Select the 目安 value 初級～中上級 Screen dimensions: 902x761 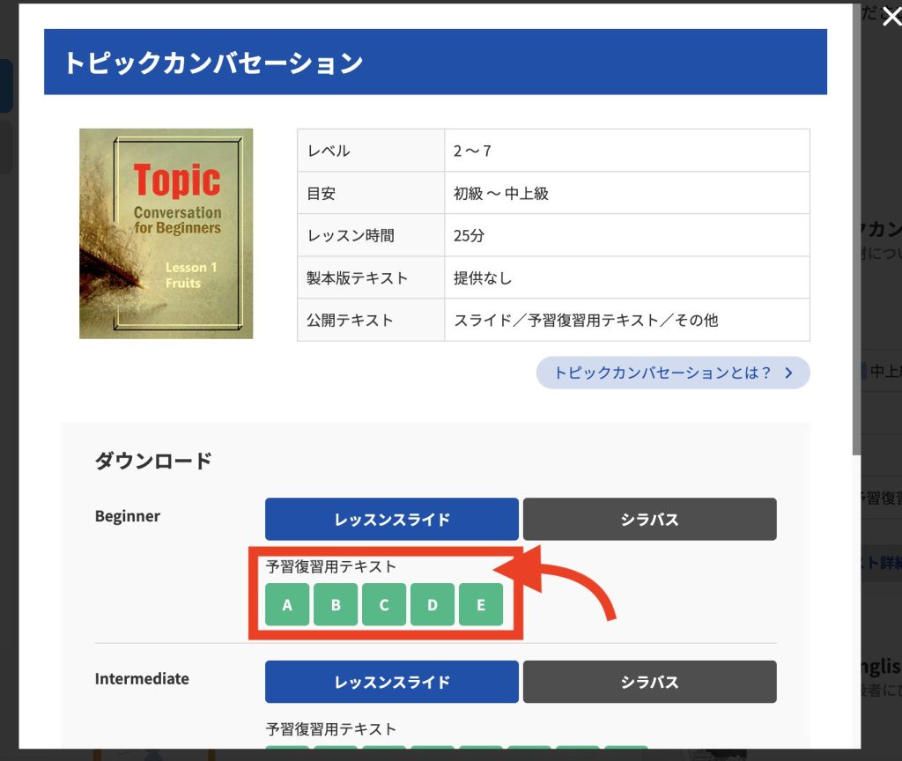tap(501, 193)
